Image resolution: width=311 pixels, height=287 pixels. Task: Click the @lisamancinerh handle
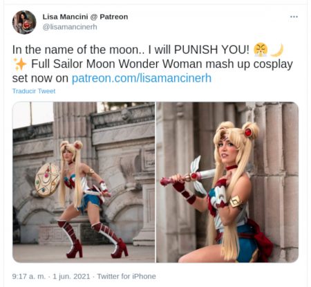pyautogui.click(x=70, y=27)
